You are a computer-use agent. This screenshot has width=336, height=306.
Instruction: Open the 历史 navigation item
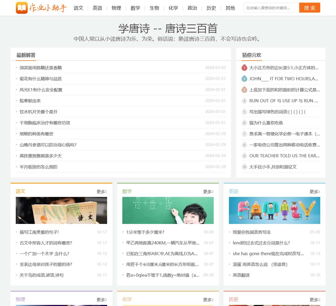(x=211, y=8)
